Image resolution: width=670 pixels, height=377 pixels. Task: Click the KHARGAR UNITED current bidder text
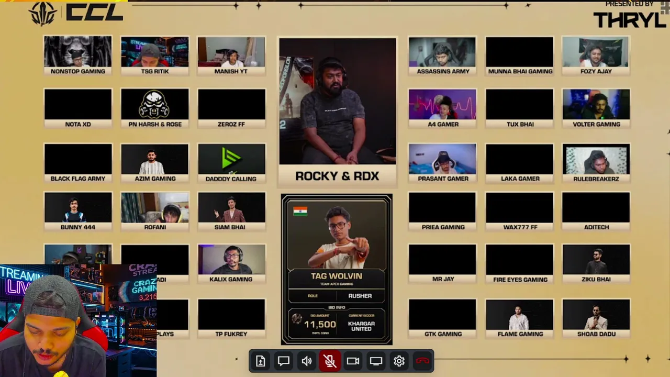tap(361, 326)
